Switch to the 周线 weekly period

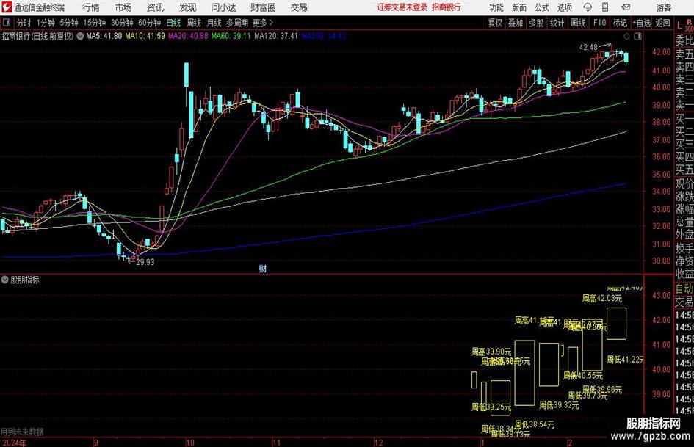[194, 23]
